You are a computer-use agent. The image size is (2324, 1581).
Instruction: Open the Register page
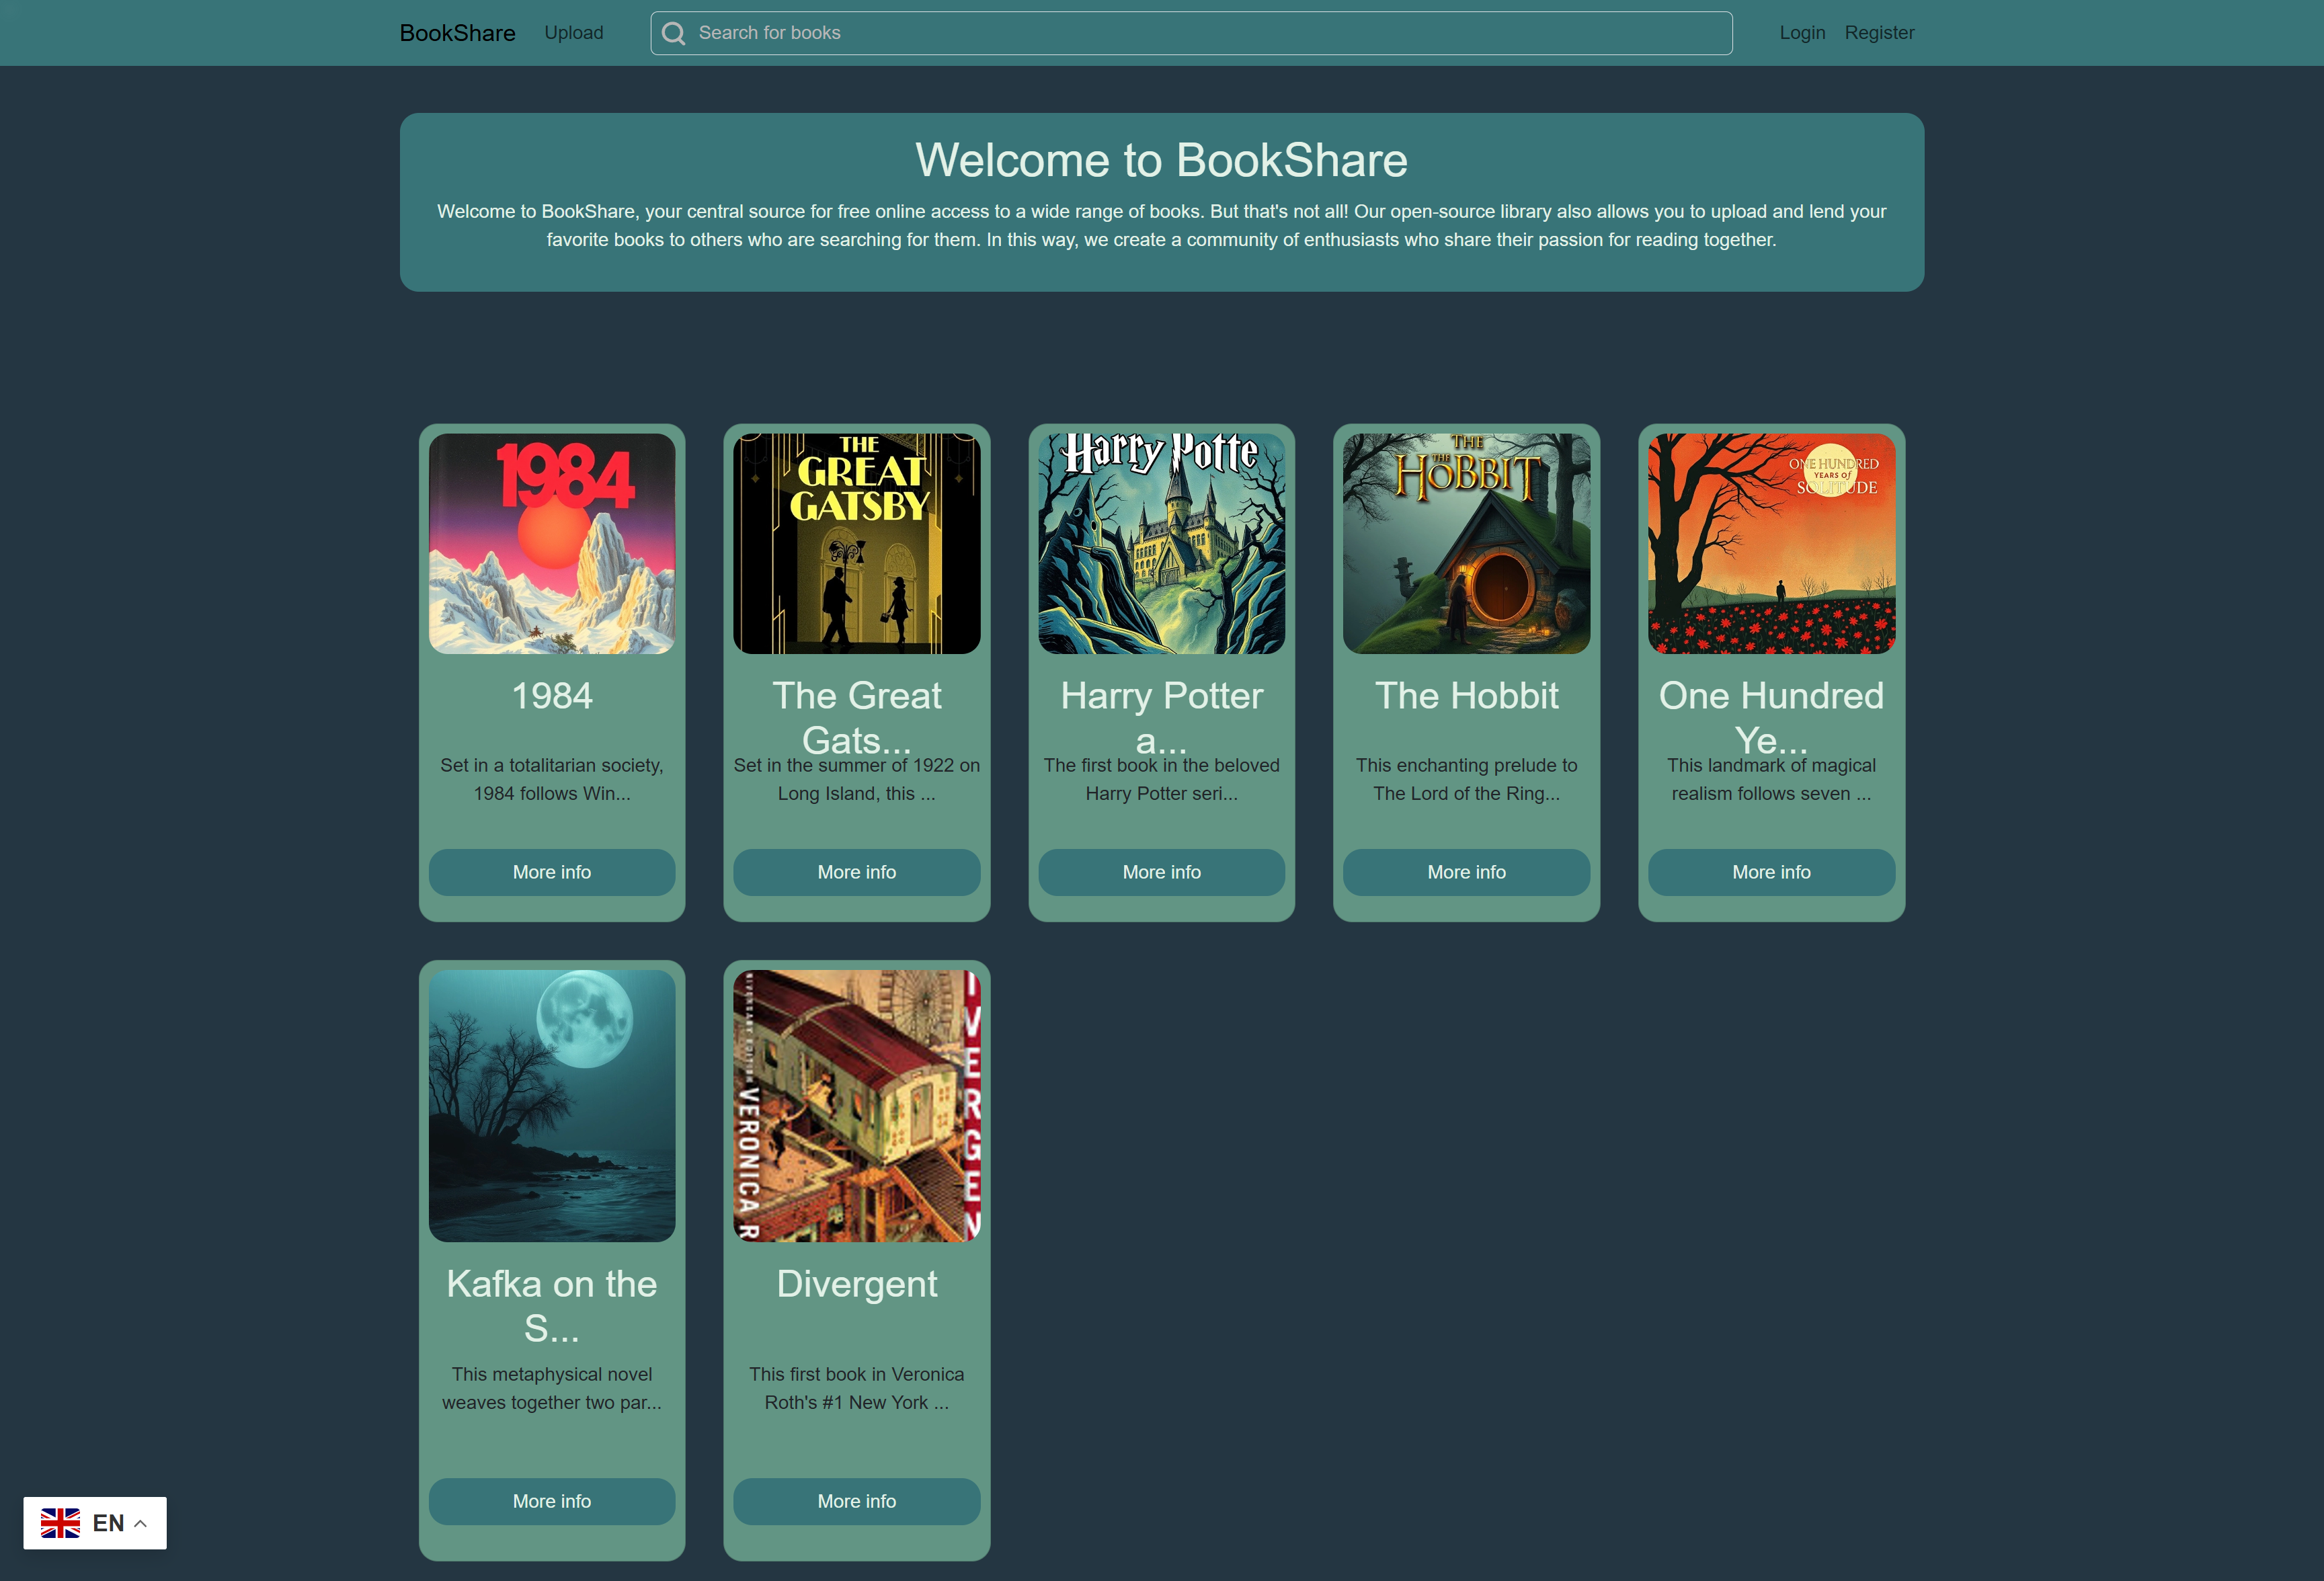pyautogui.click(x=1879, y=32)
